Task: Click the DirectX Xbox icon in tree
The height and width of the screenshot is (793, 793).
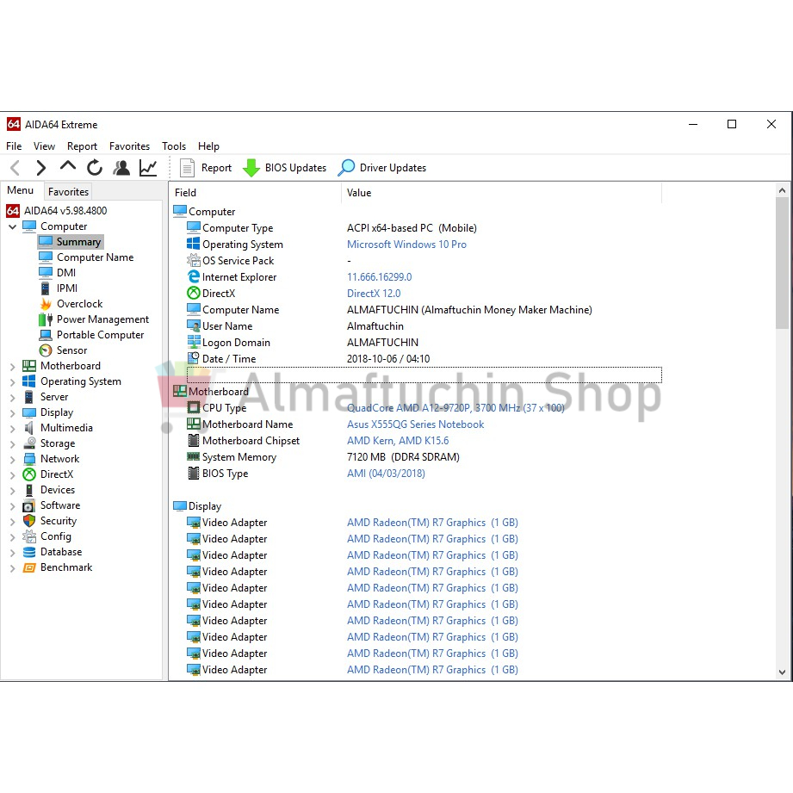Action: pos(29,474)
